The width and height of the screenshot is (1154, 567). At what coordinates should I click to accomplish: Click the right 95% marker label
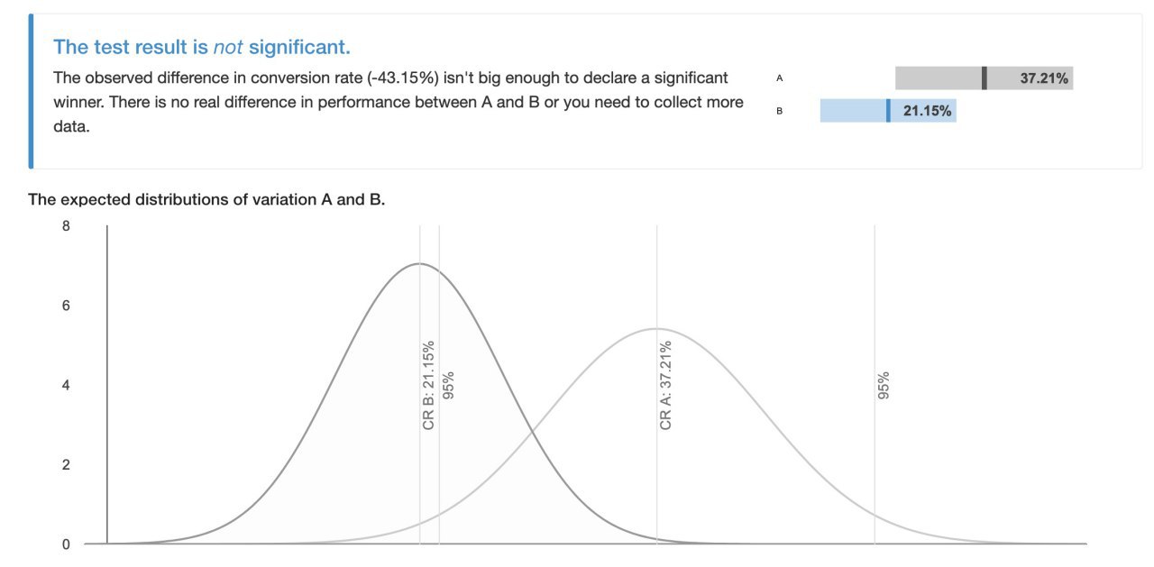(884, 385)
